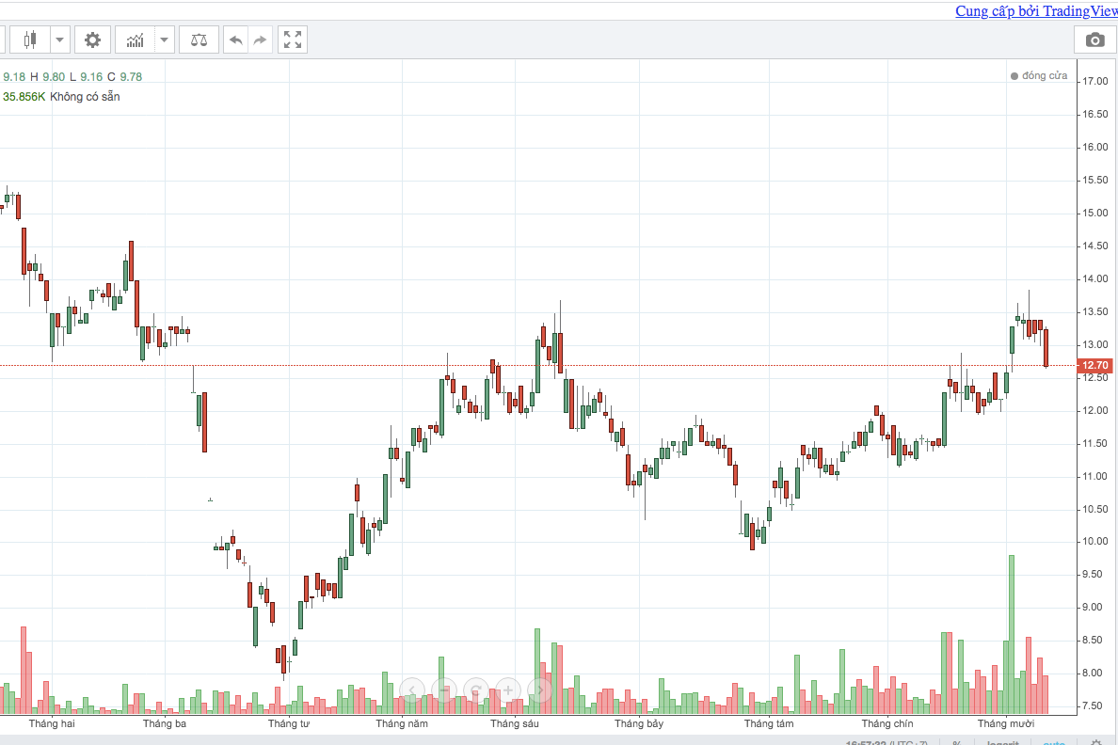The height and width of the screenshot is (745, 1118).
Task: Click the scroll-right arrow in chart navigation
Action: (x=540, y=690)
